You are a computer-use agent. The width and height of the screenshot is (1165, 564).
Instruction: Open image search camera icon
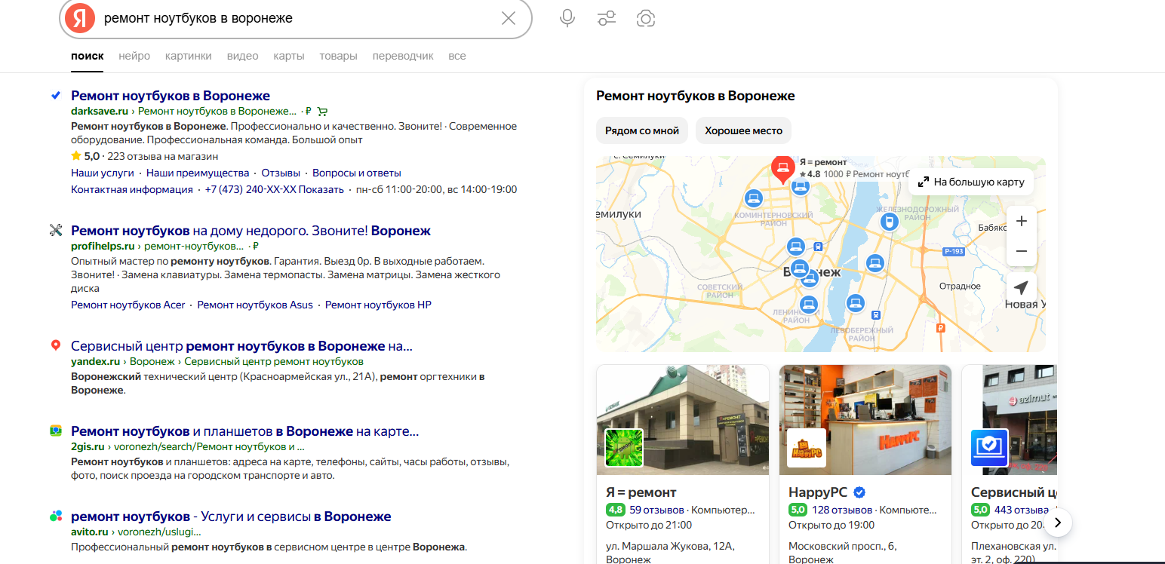[645, 18]
